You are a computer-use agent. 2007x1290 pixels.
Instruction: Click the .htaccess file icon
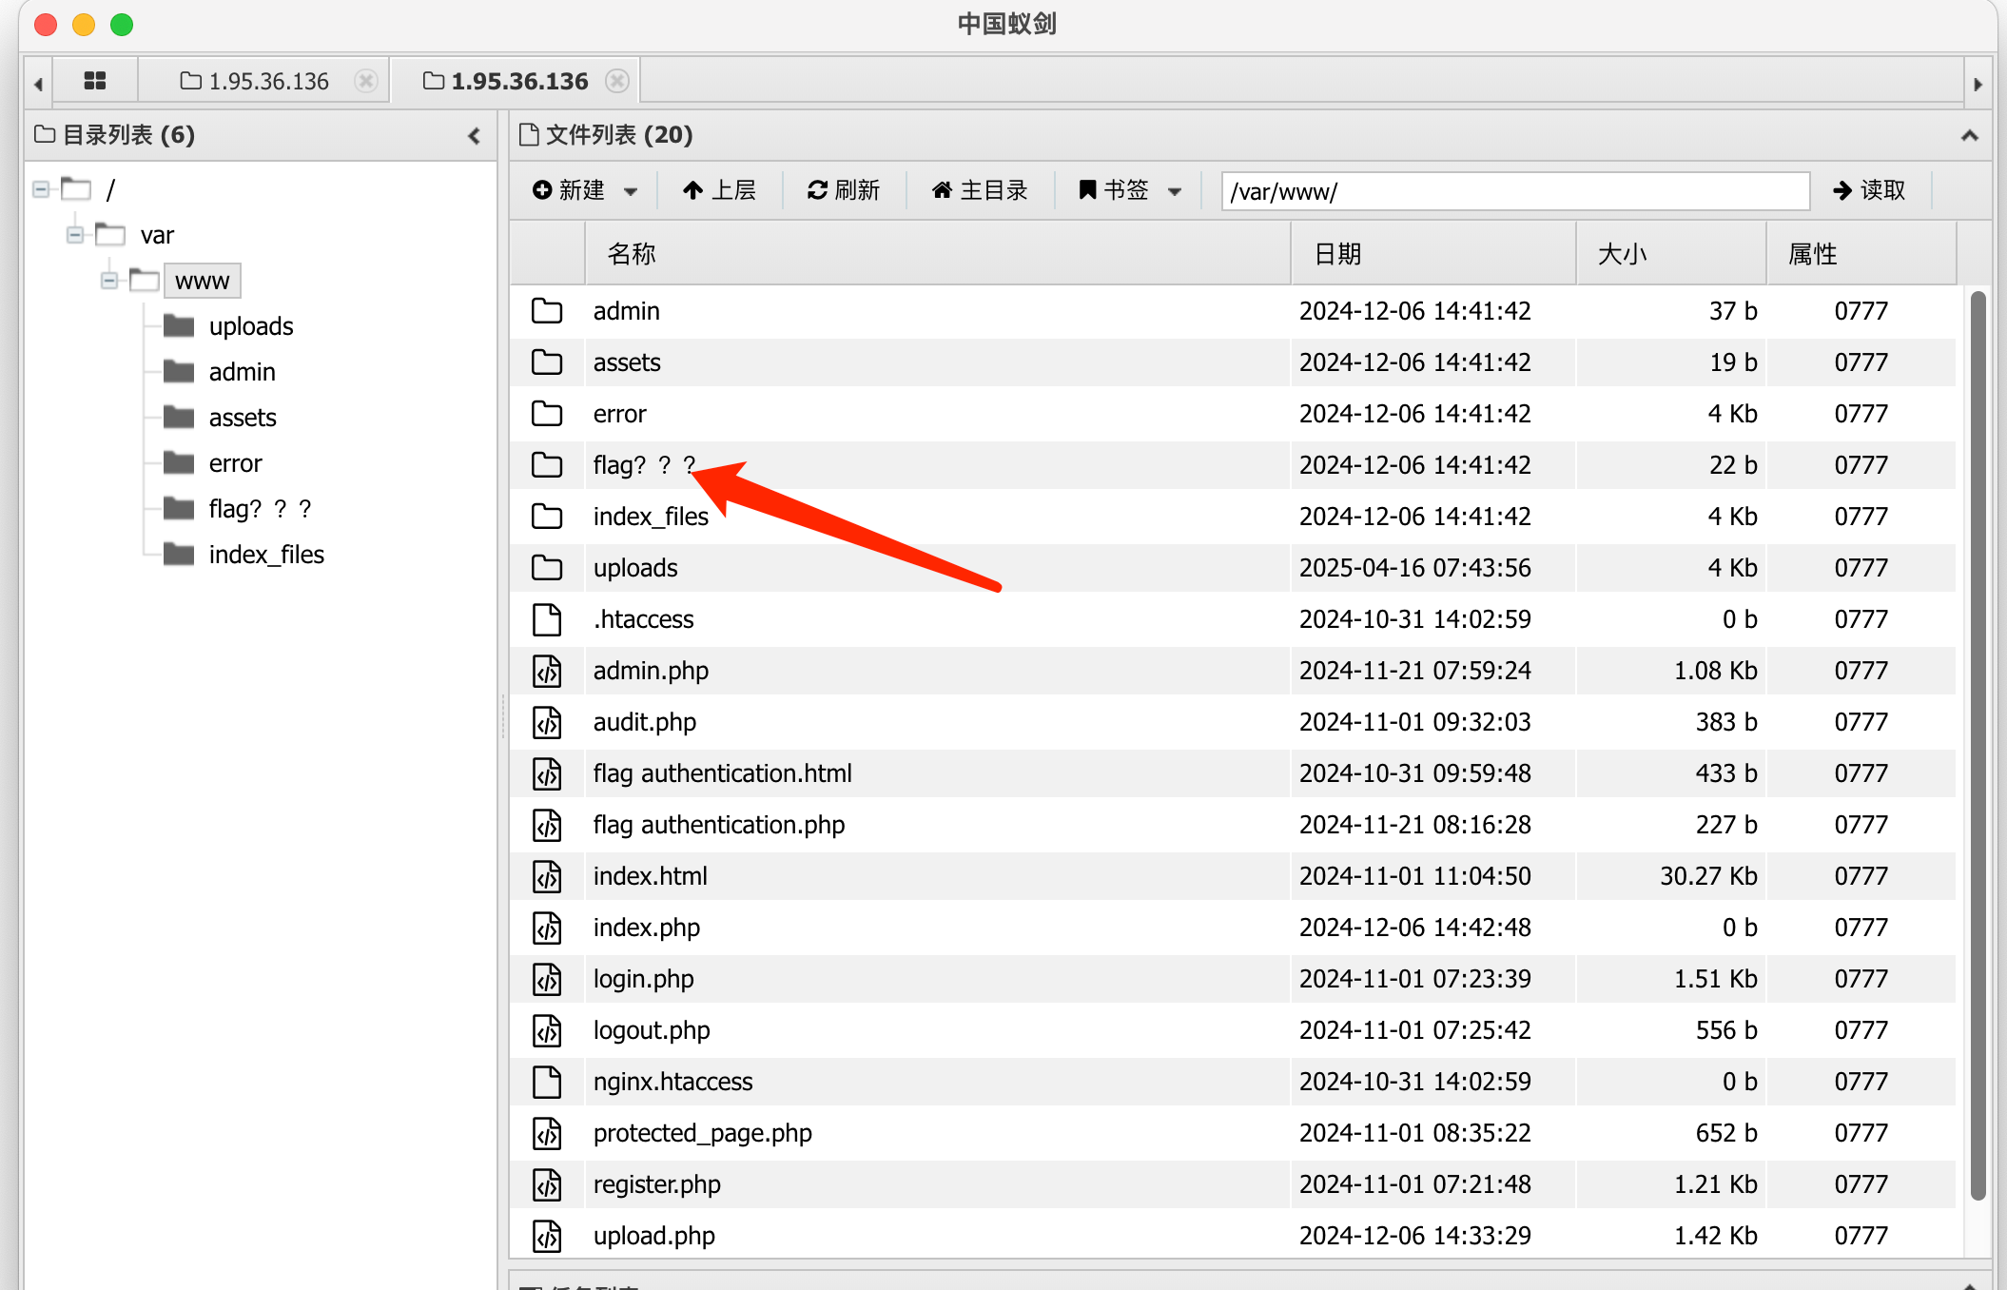click(x=547, y=619)
